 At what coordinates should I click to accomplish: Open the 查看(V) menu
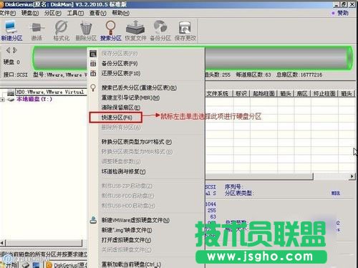pyautogui.click(x=98, y=13)
